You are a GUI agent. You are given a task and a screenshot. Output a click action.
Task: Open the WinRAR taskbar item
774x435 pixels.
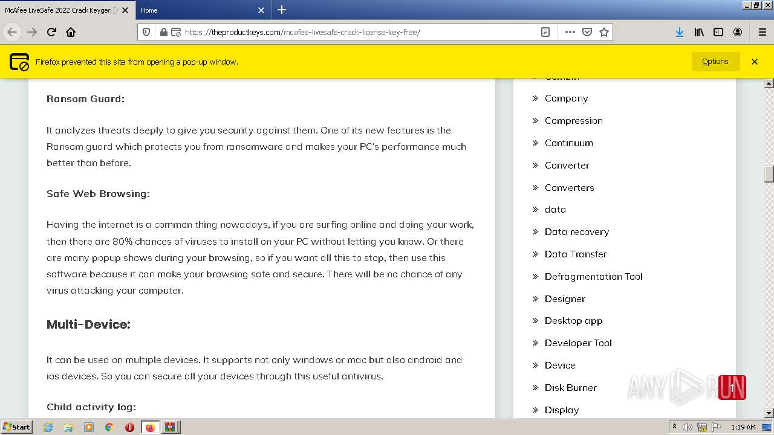[x=170, y=427]
